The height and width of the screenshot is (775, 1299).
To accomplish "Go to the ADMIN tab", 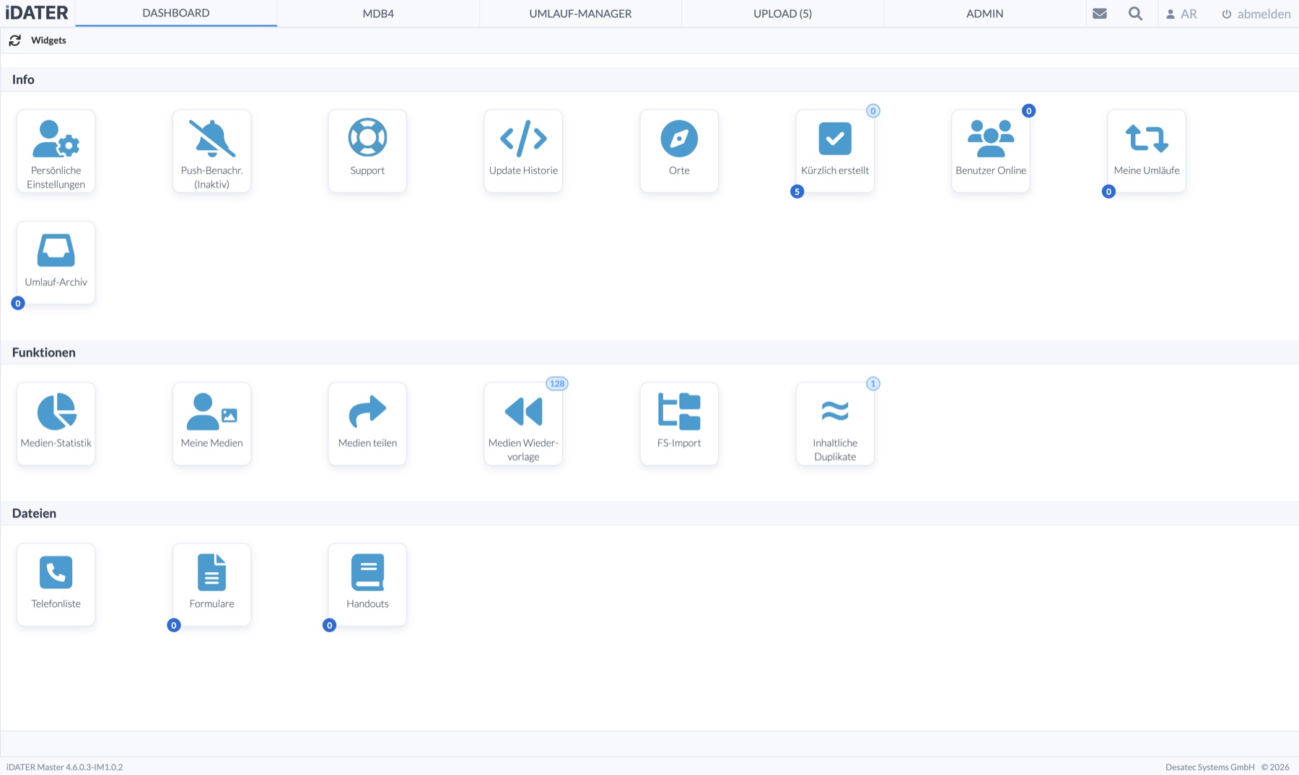I will (984, 13).
